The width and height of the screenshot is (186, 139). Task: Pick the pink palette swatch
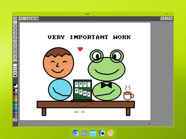[16, 96]
